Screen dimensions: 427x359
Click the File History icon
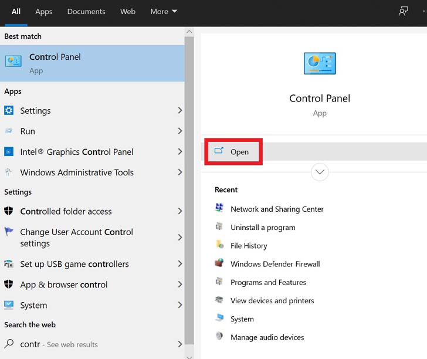coord(219,245)
